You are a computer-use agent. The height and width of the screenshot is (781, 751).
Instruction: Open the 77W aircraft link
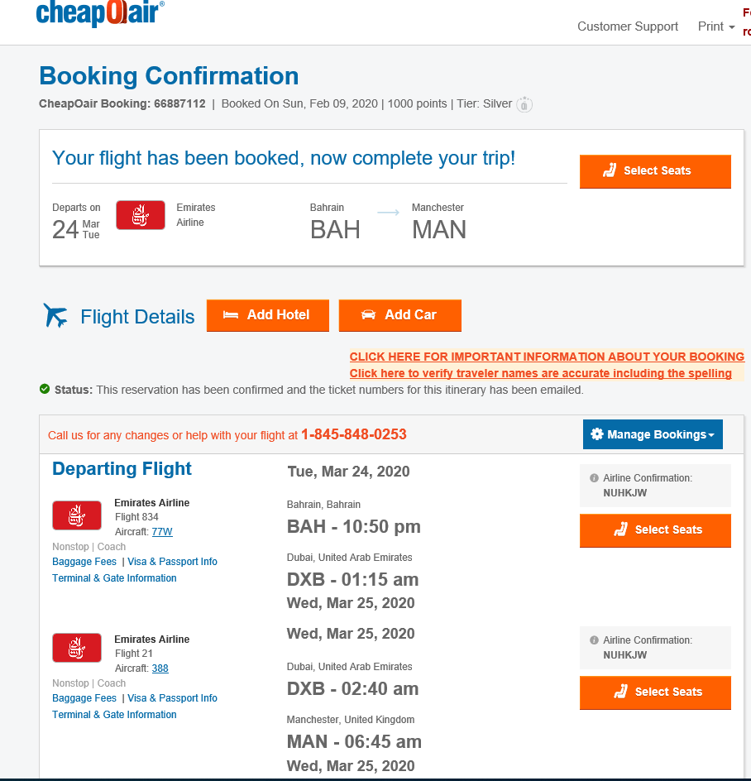(x=162, y=532)
